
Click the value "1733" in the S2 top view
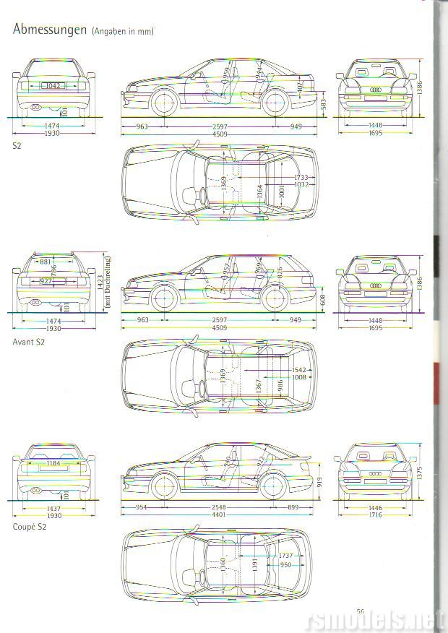301,177
